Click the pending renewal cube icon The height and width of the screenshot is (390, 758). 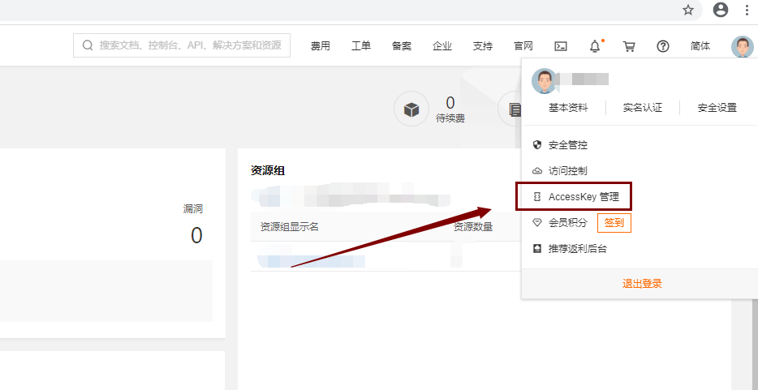[x=411, y=109]
